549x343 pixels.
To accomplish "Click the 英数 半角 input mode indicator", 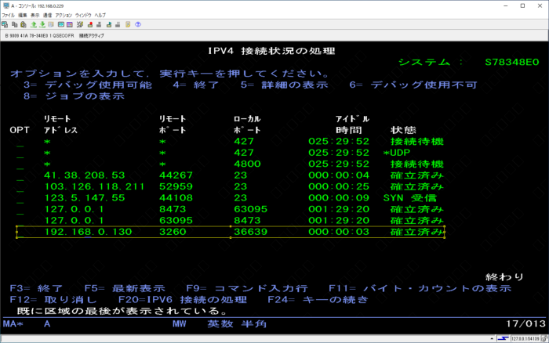I will point(237,323).
